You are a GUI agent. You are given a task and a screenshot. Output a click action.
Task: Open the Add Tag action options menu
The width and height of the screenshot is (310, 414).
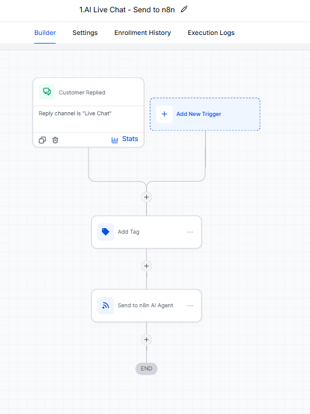click(x=190, y=232)
